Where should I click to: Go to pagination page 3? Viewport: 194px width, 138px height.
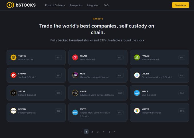(x=98, y=132)
